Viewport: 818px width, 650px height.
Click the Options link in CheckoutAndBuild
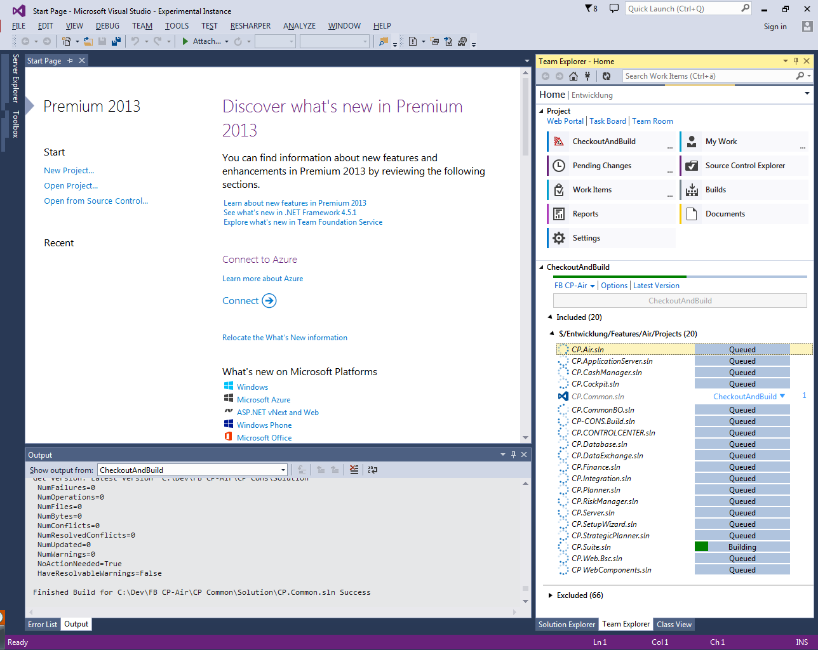614,286
